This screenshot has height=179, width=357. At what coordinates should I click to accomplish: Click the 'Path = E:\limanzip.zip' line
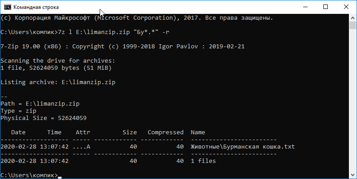click(40, 104)
